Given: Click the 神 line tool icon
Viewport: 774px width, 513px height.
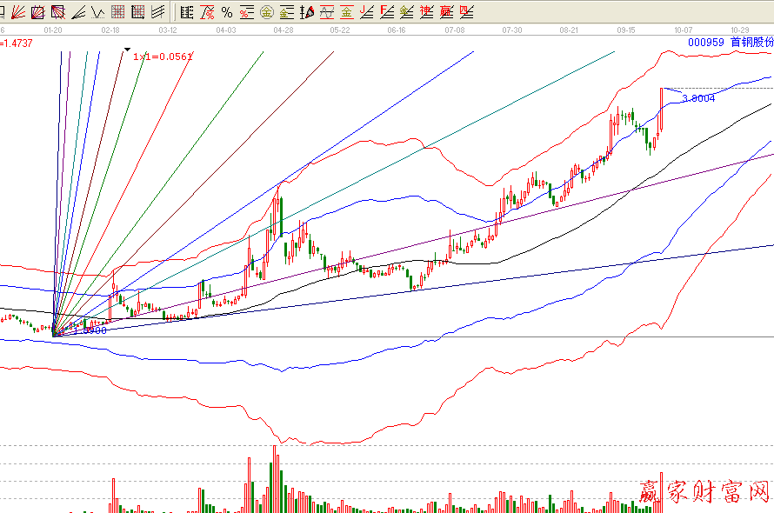Looking at the screenshot, I should tap(426, 12).
